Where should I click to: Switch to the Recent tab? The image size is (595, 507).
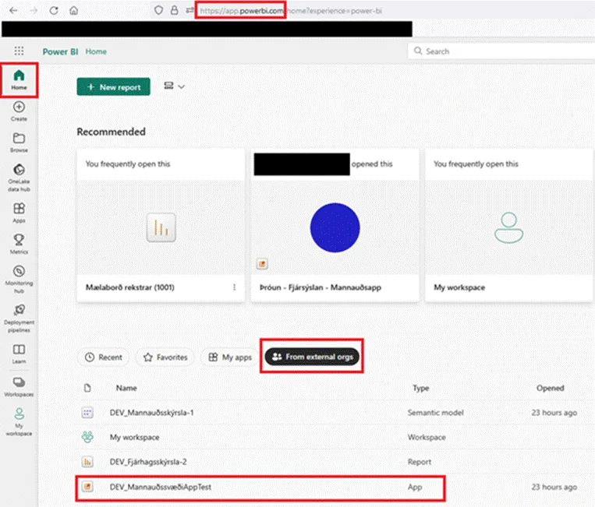tap(103, 357)
